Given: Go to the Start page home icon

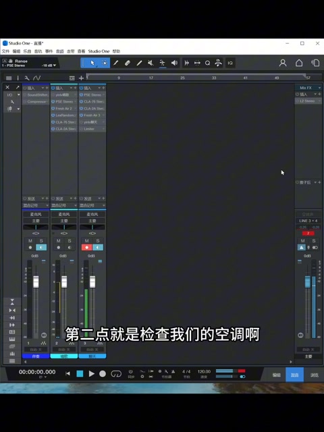Looking at the screenshot, I should pyautogui.click(x=299, y=63).
